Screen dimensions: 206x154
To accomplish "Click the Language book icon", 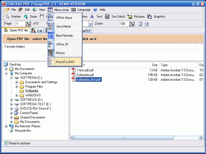I will [x=73, y=10].
